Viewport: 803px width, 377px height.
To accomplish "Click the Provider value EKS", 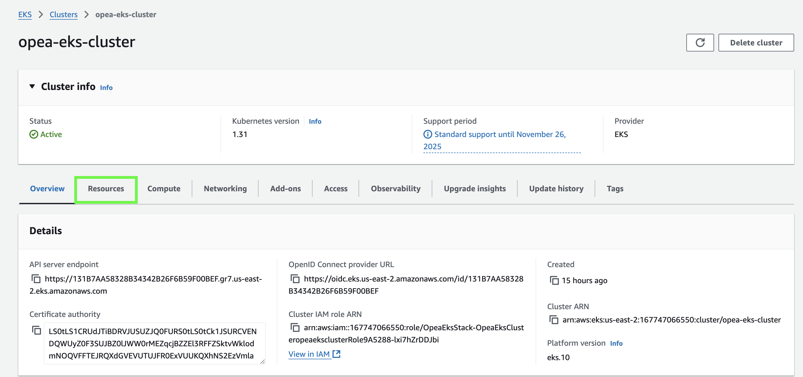I will point(621,134).
